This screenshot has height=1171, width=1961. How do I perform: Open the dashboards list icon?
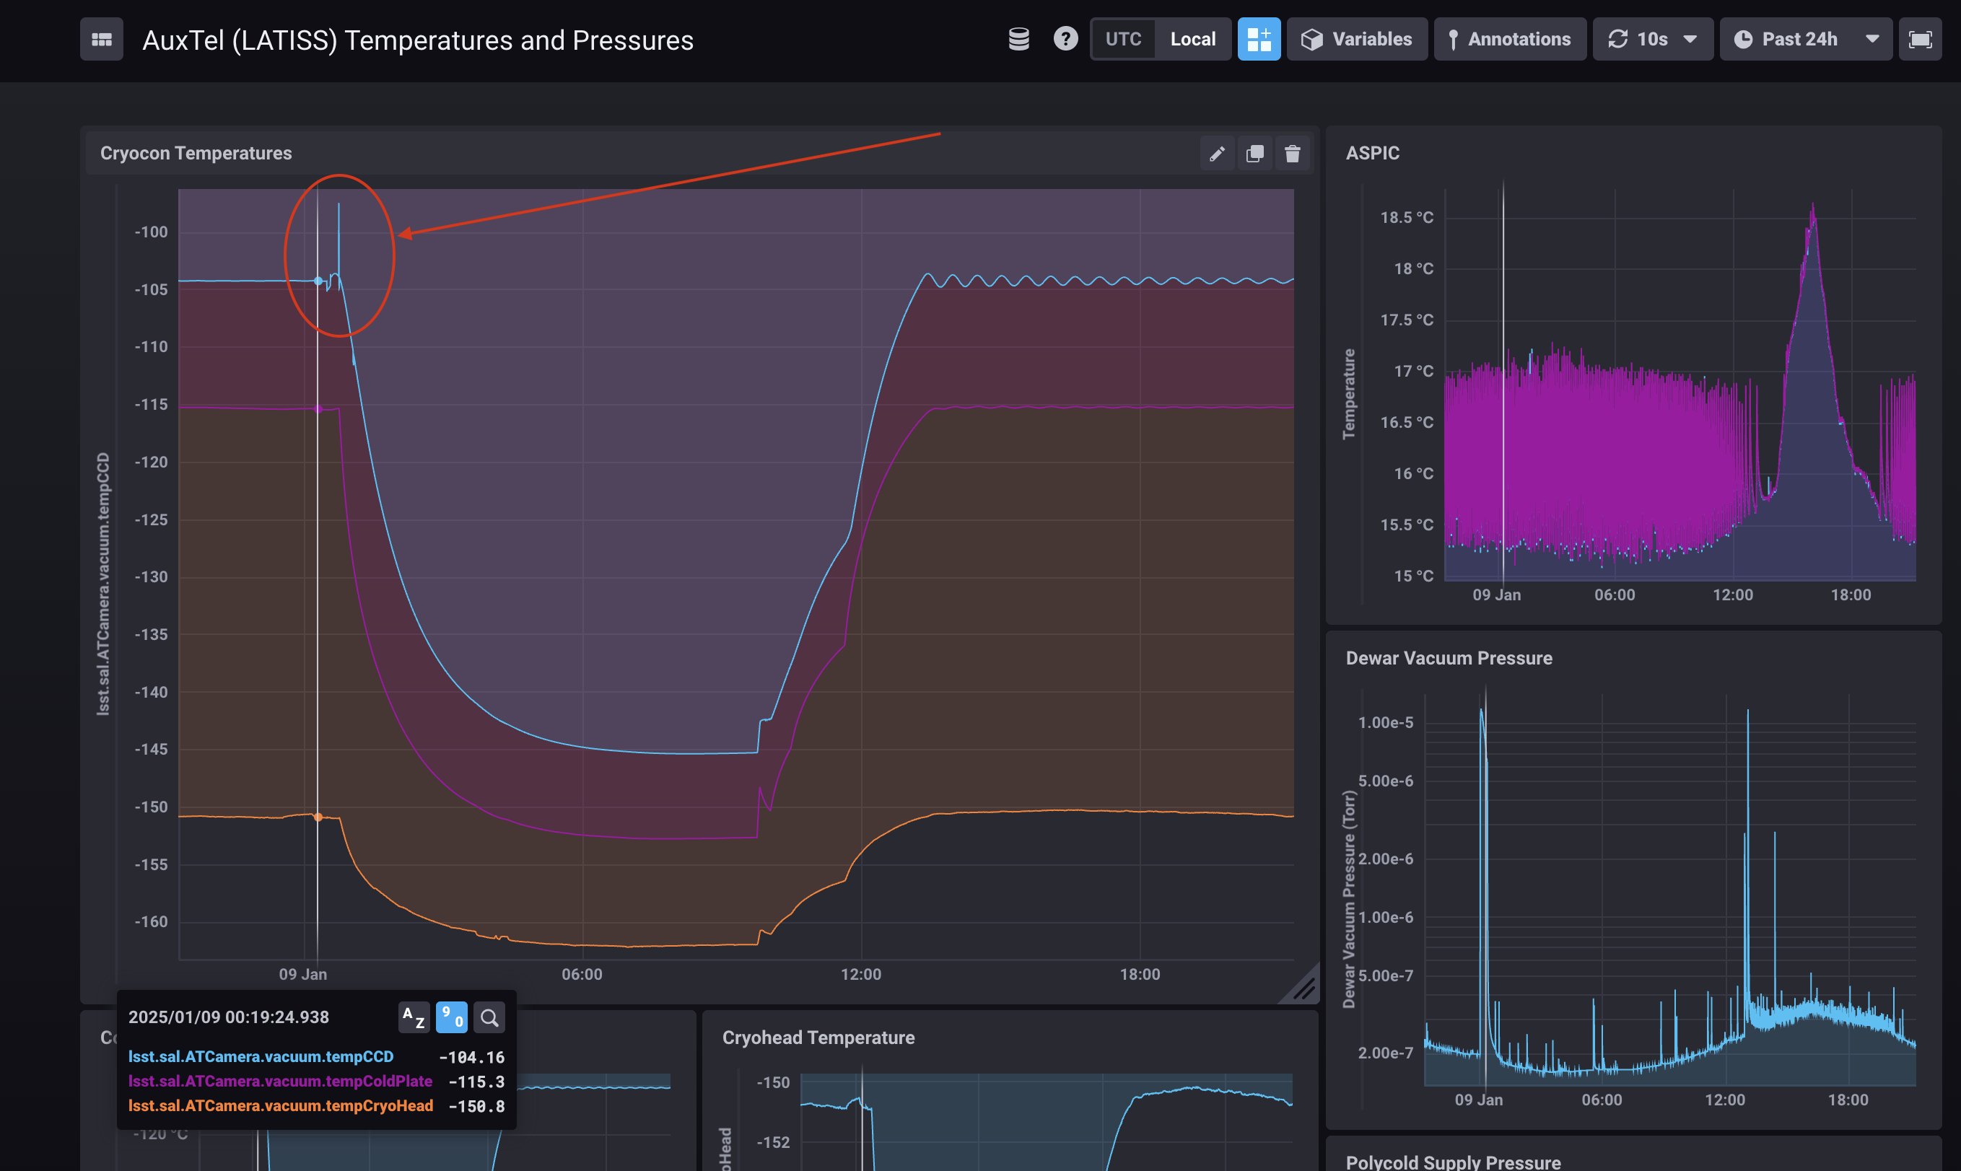[x=101, y=40]
